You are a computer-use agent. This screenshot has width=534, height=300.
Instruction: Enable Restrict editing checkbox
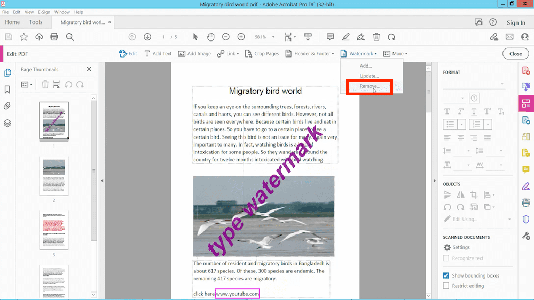(446, 286)
